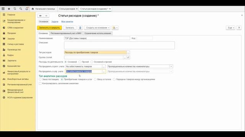Click the Международный финансовый учет icon

click(x=4, y=91)
